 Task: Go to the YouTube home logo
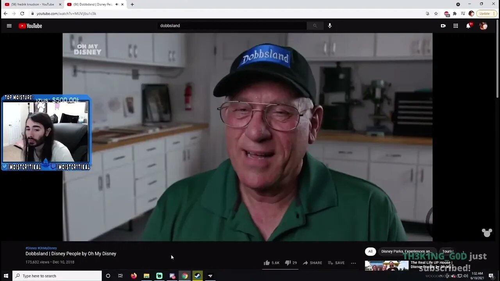click(30, 26)
